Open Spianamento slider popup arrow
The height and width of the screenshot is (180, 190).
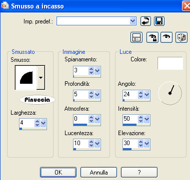(x=97, y=71)
